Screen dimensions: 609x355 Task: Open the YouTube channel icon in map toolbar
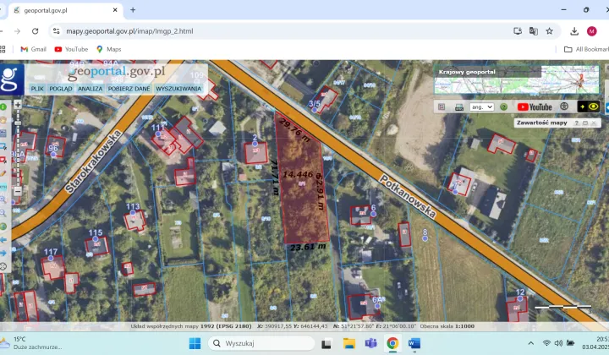[535, 107]
